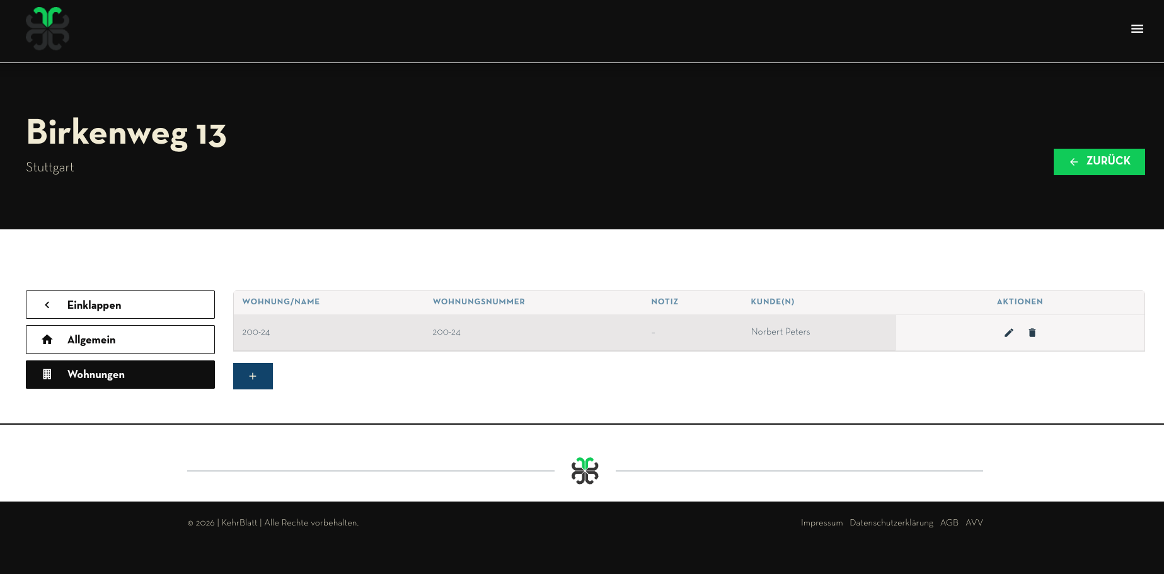Go back with the Zurück button
The height and width of the screenshot is (574, 1164).
1098,162
